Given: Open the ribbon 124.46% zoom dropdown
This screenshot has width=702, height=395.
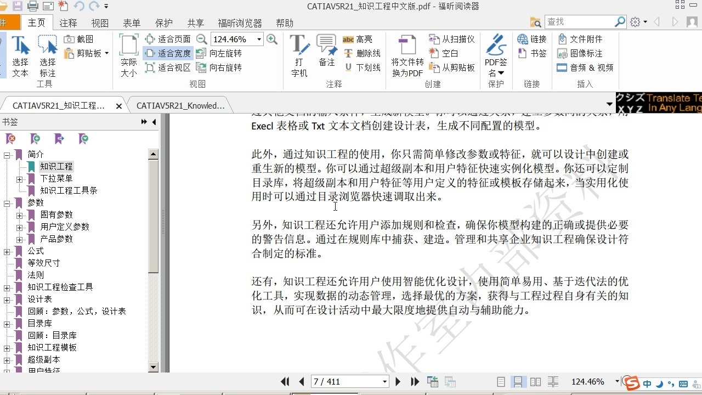Looking at the screenshot, I should pyautogui.click(x=259, y=39).
